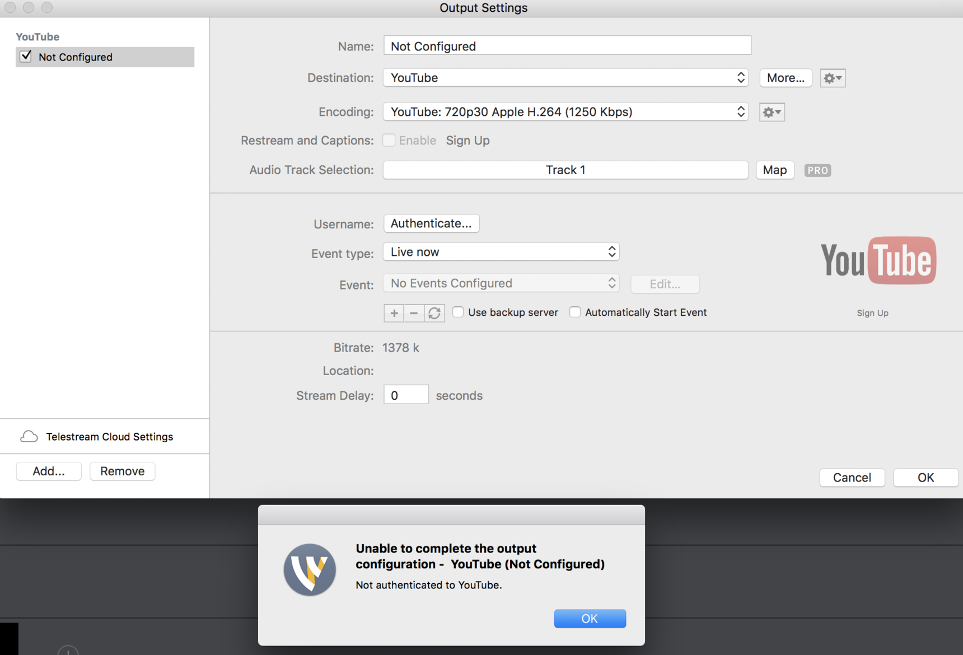The height and width of the screenshot is (655, 963).
Task: Click the Track 1 audio selection
Action: pyautogui.click(x=565, y=170)
